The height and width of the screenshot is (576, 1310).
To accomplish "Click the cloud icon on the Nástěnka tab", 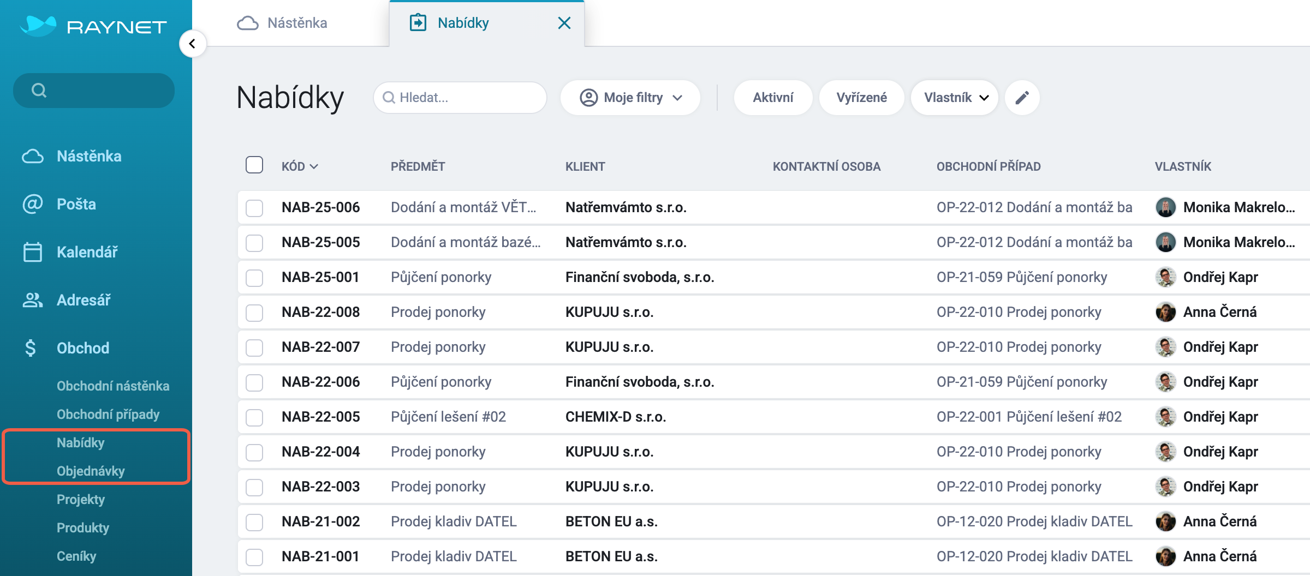I will tap(248, 23).
